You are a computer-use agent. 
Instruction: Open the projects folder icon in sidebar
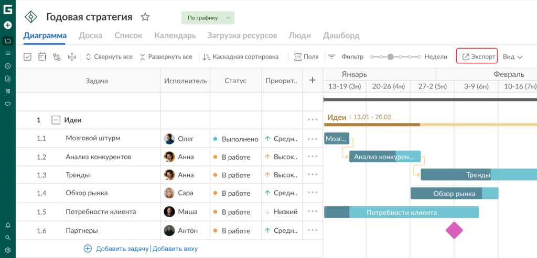pos(7,41)
